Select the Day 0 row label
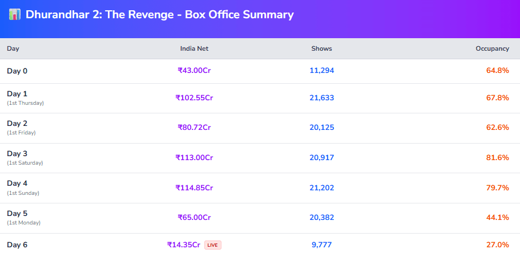Image resolution: width=520 pixels, height=257 pixels. click(x=17, y=71)
